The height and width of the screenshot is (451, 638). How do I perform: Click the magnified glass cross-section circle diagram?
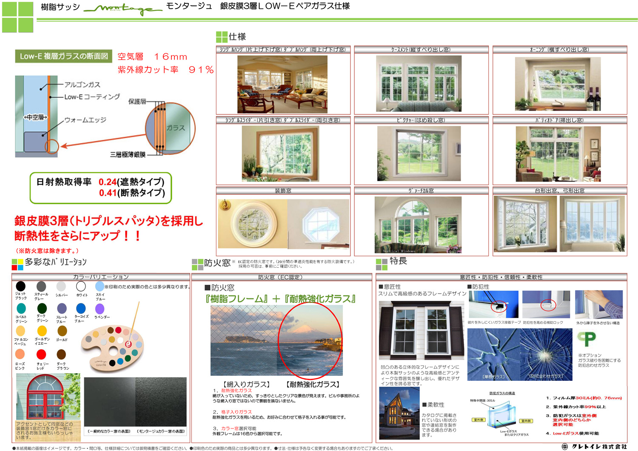170,128
